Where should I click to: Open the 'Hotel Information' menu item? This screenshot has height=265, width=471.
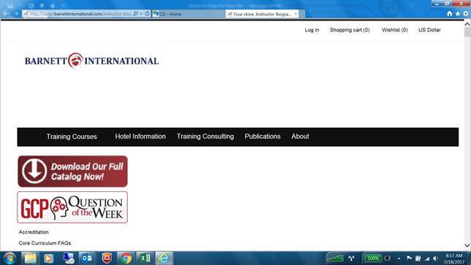(x=140, y=137)
